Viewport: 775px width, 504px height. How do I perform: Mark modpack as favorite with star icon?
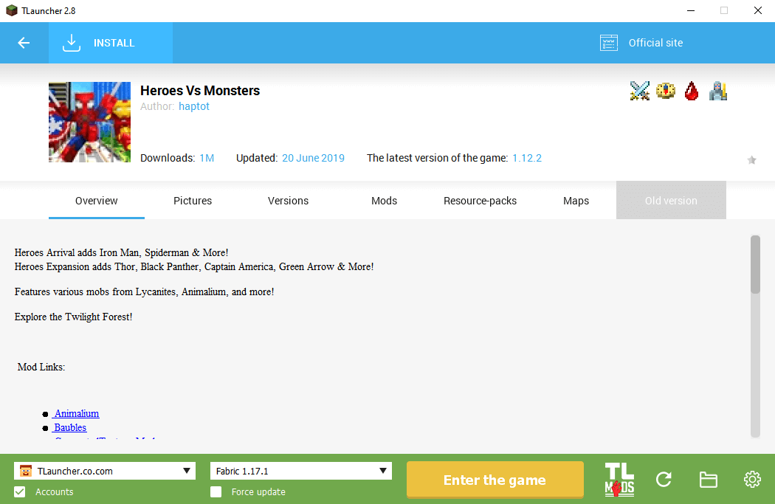pyautogui.click(x=752, y=159)
